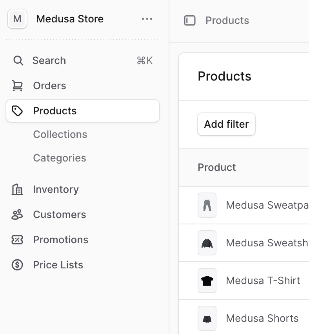Open the Categories submenu item
This screenshot has height=334, width=309.
60,158
